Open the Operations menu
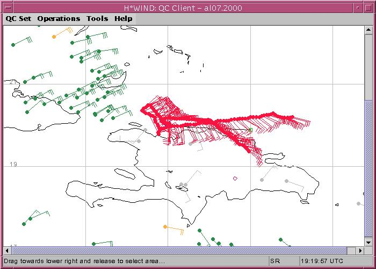The image size is (376, 269). [59, 18]
